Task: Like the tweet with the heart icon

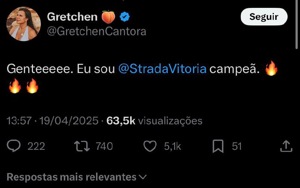Action: 150,146
